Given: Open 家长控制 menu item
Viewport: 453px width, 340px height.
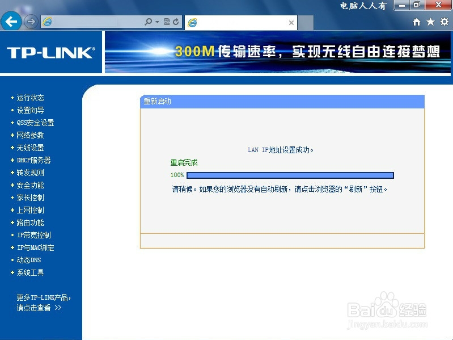Looking at the screenshot, I should coord(30,198).
